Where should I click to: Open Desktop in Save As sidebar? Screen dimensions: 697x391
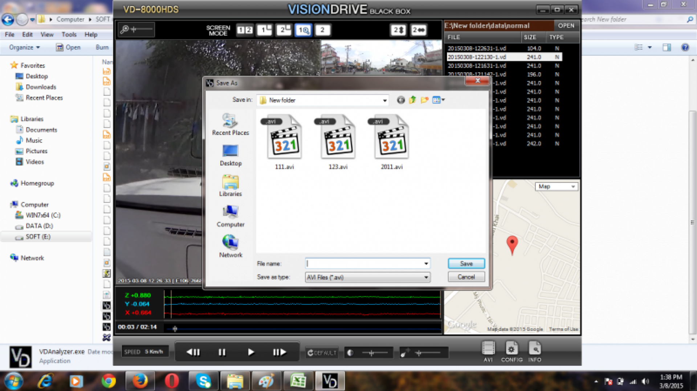click(x=231, y=155)
